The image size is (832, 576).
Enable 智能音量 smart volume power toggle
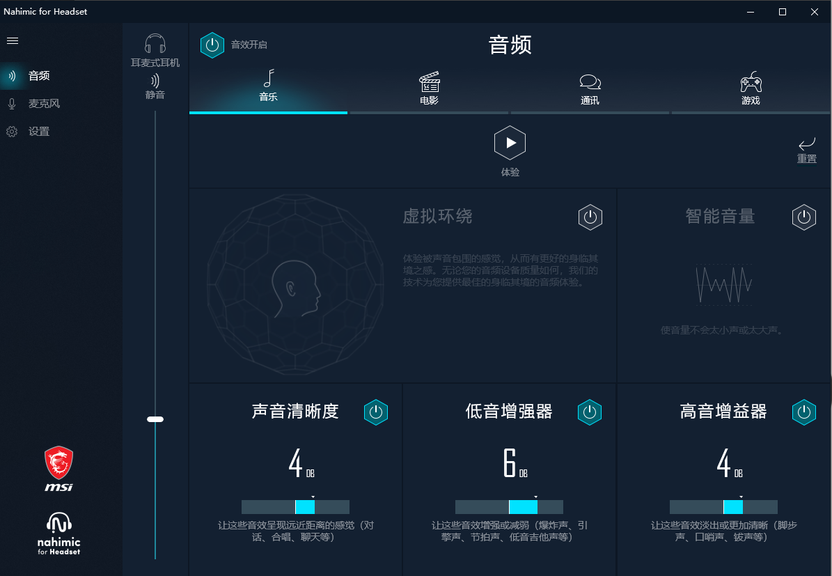(x=804, y=217)
